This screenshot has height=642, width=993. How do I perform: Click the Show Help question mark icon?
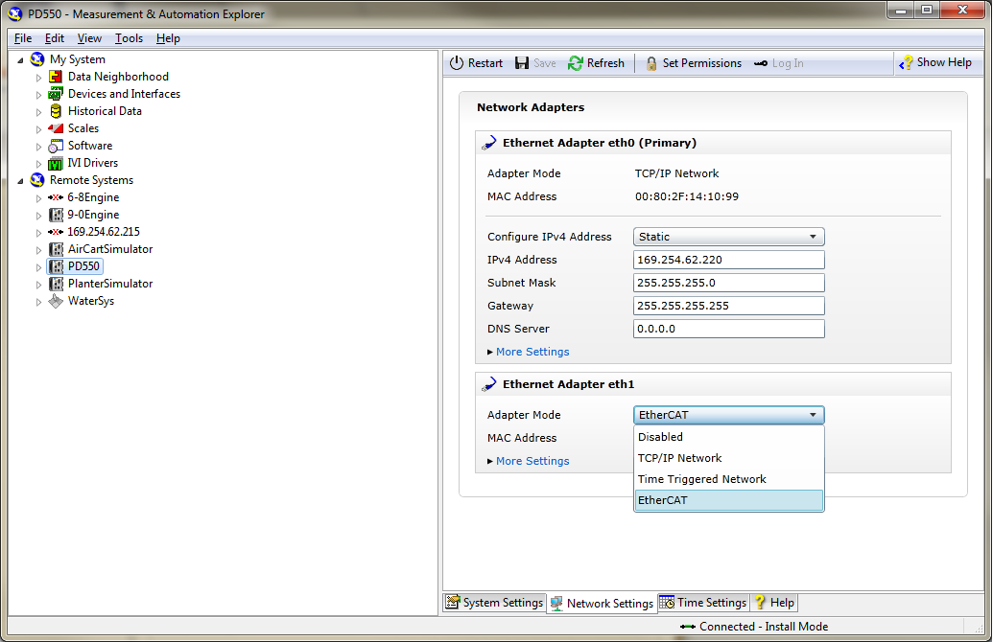907,63
